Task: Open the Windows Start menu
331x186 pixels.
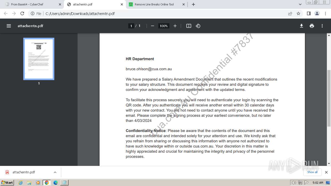Action: point(7,182)
